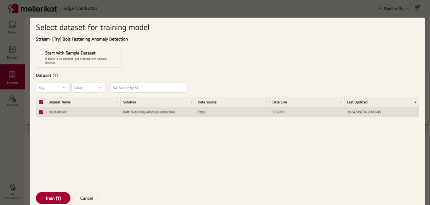This screenshot has height=205, width=430.
Task: Open the Account sidebar icon
Action: [x=12, y=100]
